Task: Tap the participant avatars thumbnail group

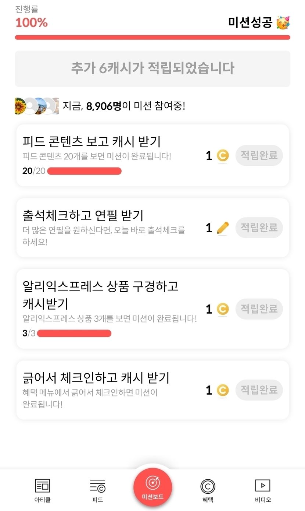Action: point(37,106)
